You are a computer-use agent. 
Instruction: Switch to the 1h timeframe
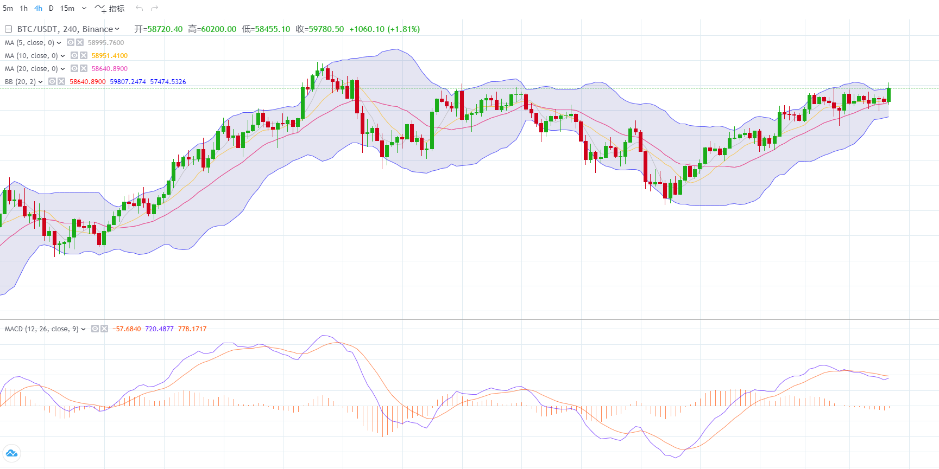tap(24, 8)
